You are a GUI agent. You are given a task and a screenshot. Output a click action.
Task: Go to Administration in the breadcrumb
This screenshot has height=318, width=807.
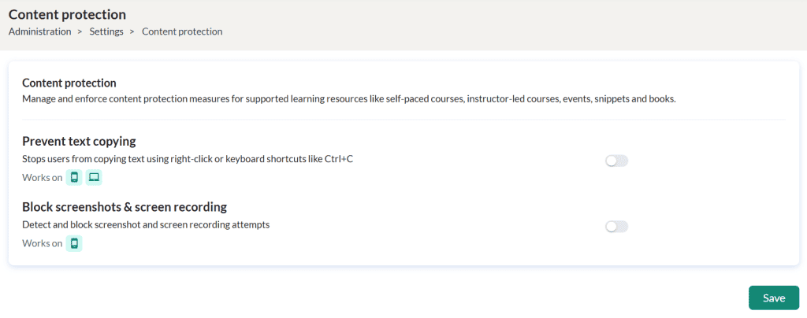[40, 31]
